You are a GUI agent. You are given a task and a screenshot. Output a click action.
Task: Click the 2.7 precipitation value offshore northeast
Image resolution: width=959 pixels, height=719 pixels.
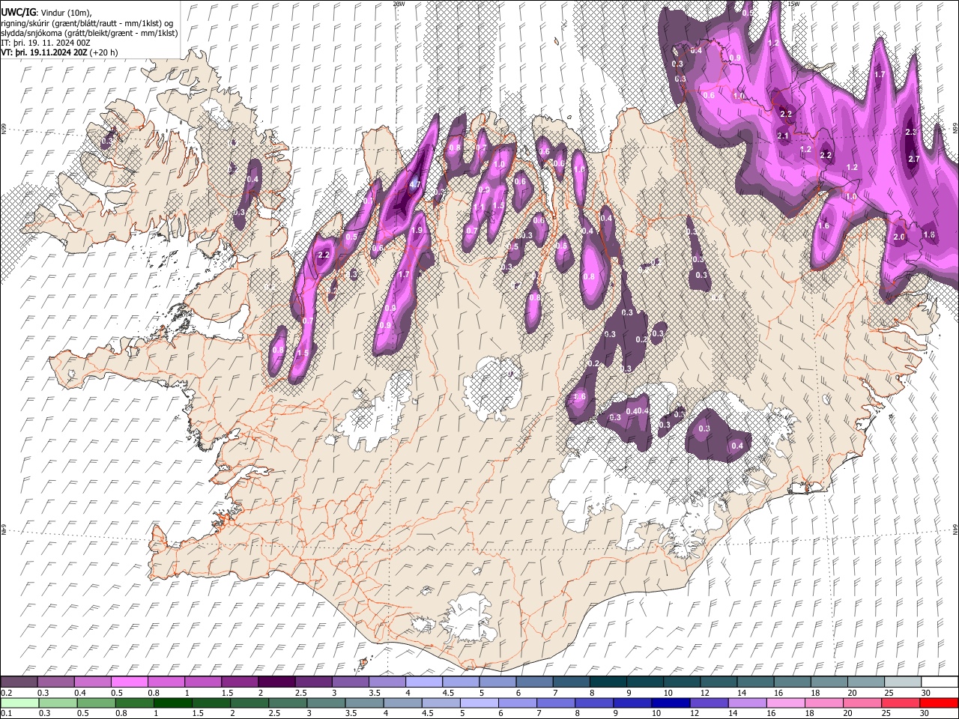tap(913, 159)
